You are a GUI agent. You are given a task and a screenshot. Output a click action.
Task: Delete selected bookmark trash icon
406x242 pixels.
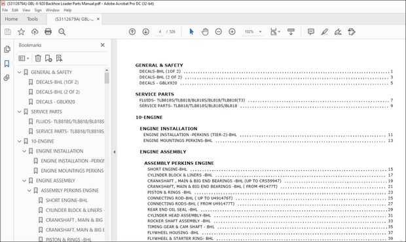point(38,58)
